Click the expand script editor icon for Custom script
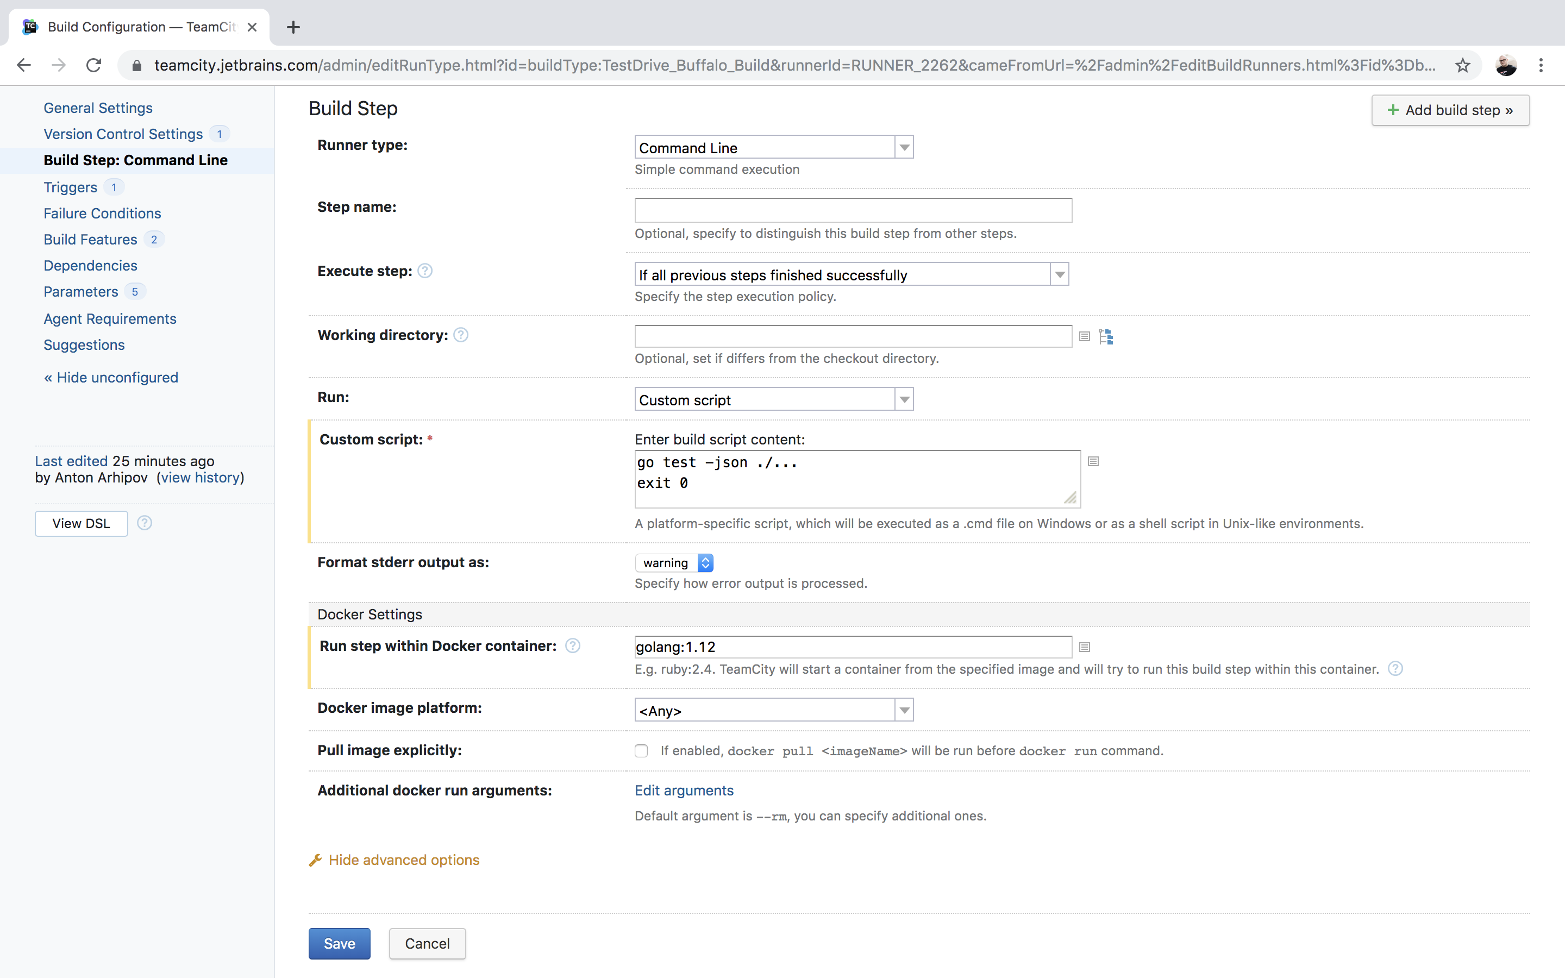The width and height of the screenshot is (1565, 978). tap(1093, 462)
